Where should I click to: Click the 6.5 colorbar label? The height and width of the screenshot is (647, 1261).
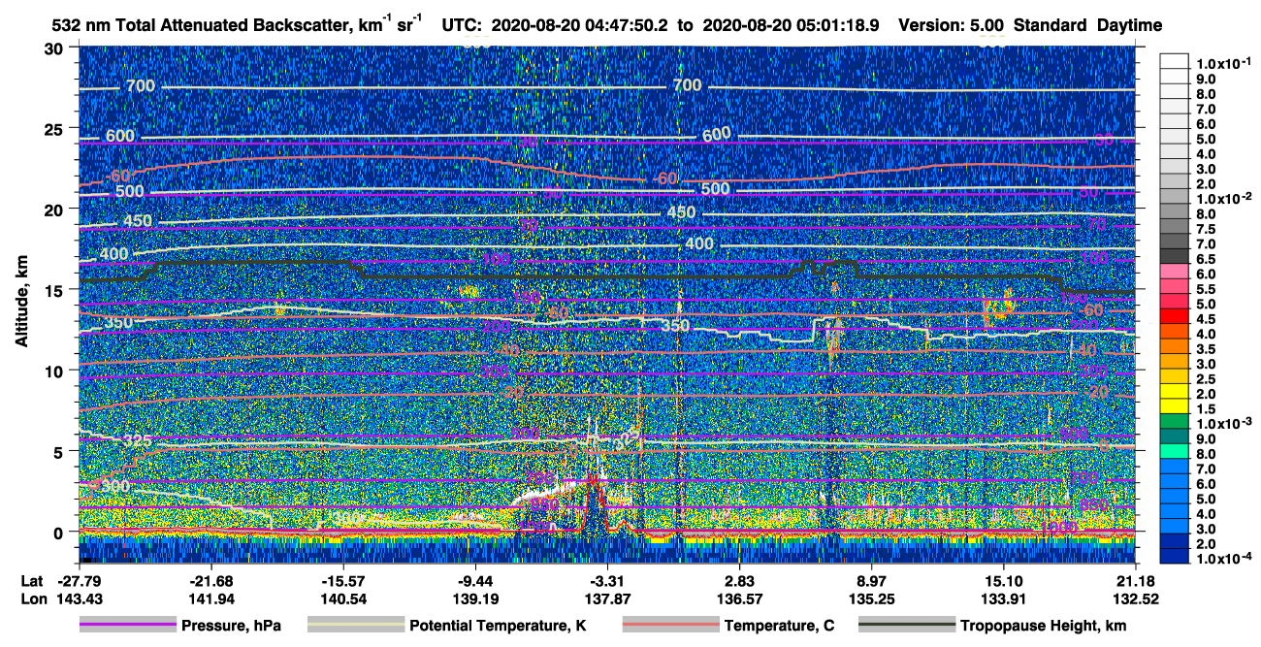point(1206,259)
